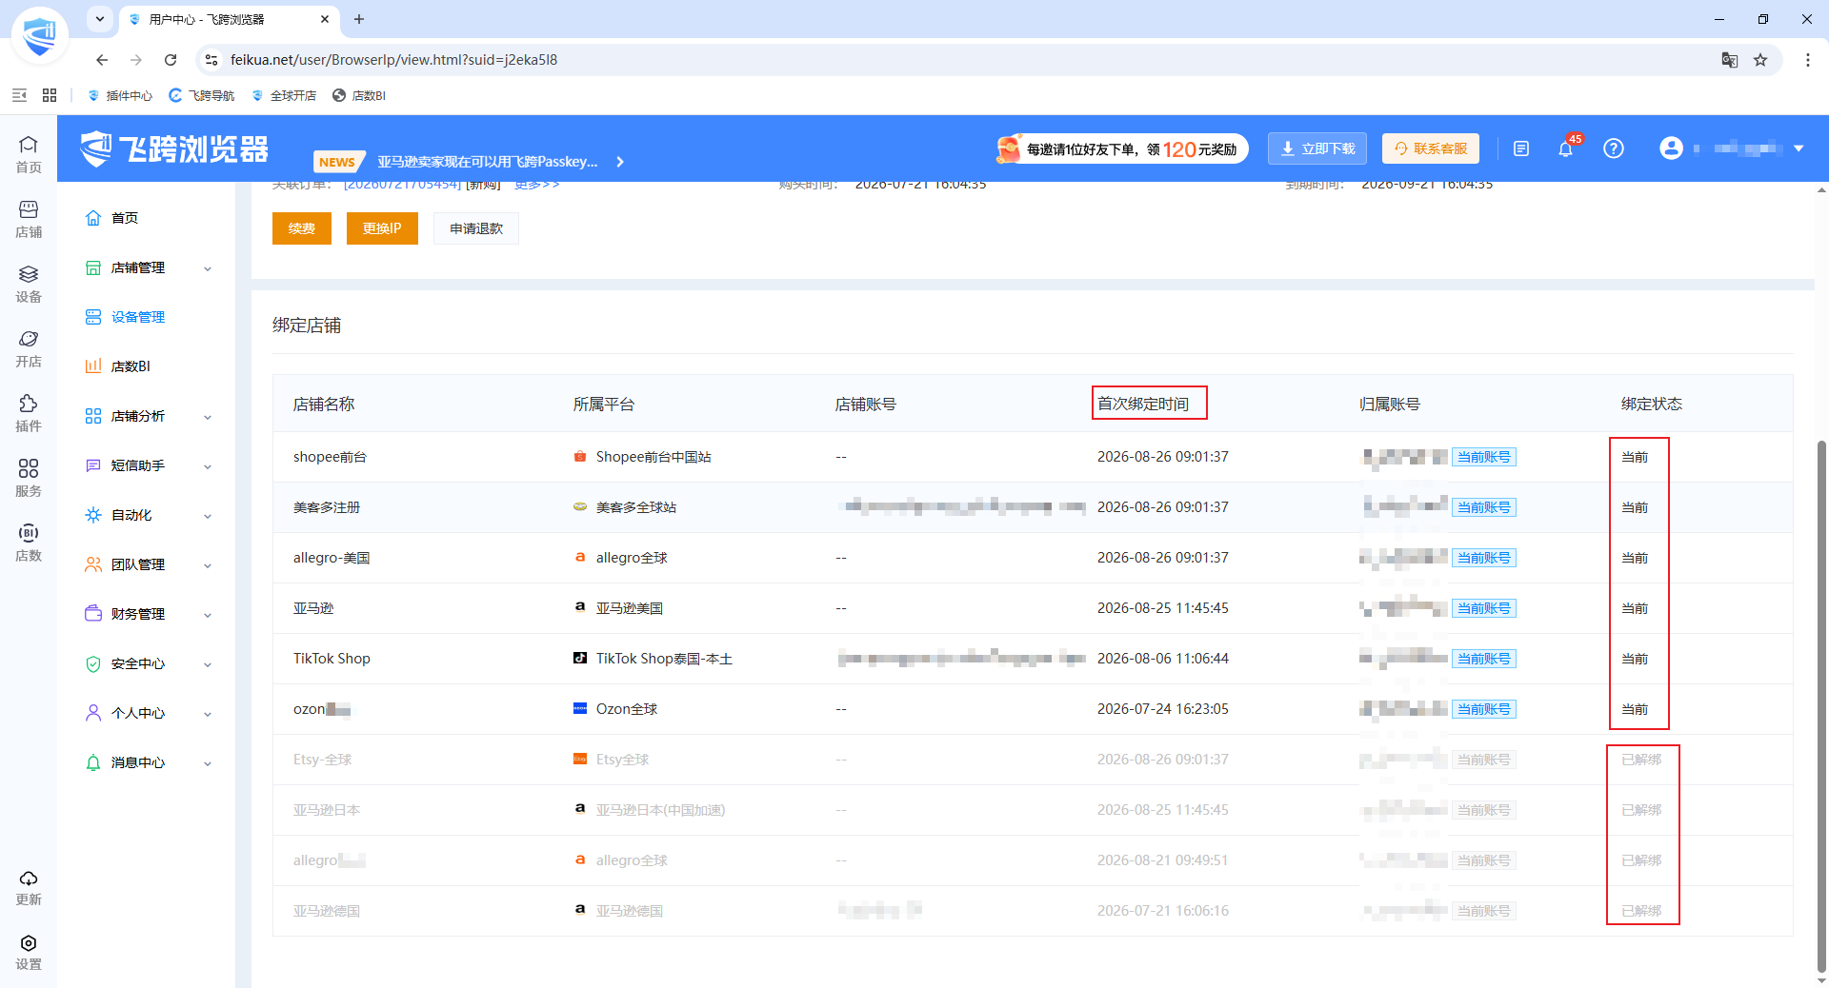Open the 插件 puzzle icon
The image size is (1829, 988).
coord(29,412)
